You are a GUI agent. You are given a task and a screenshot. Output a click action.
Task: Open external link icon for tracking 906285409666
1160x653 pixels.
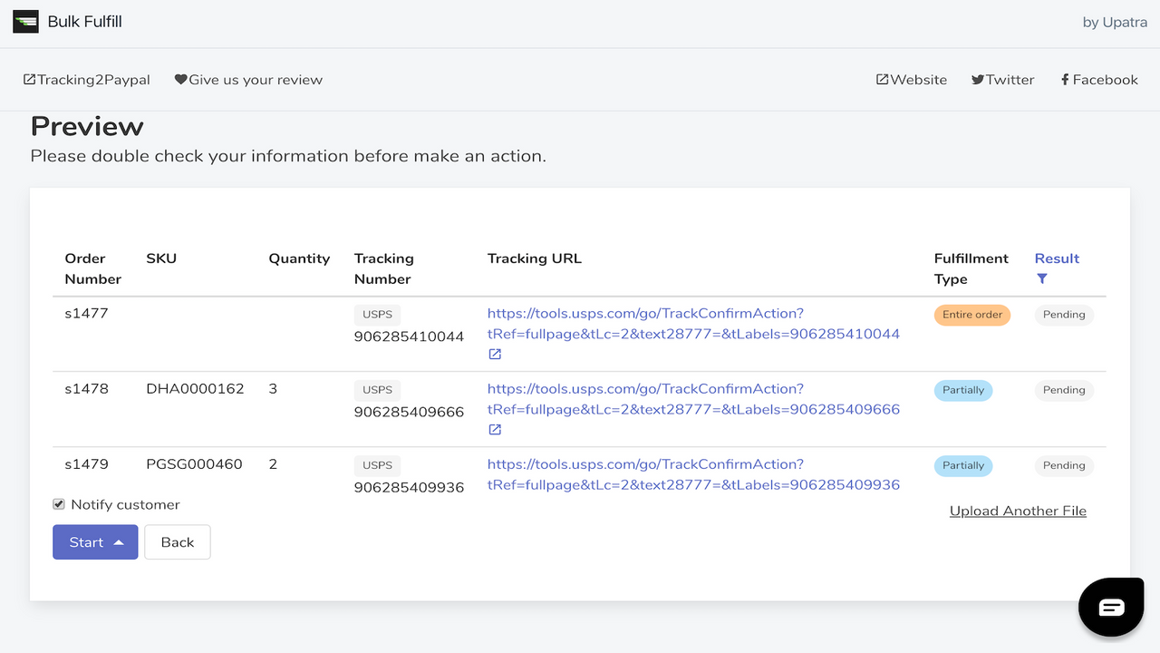click(495, 430)
